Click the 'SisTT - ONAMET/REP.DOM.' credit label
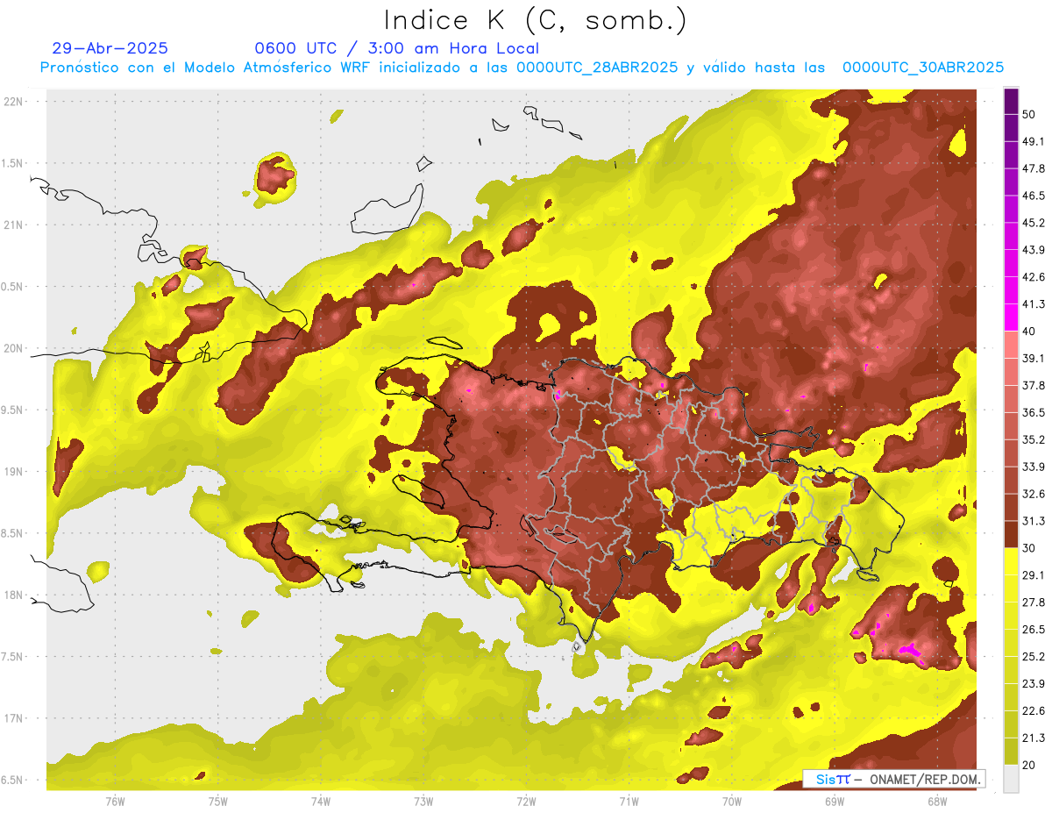1052x813 pixels. tap(892, 779)
